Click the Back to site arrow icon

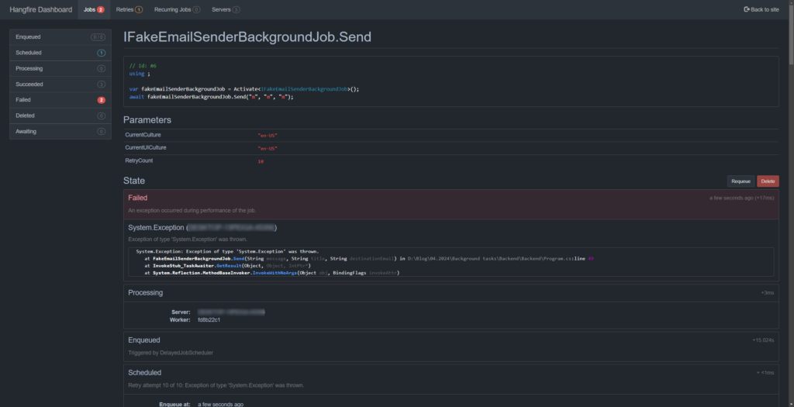point(746,9)
